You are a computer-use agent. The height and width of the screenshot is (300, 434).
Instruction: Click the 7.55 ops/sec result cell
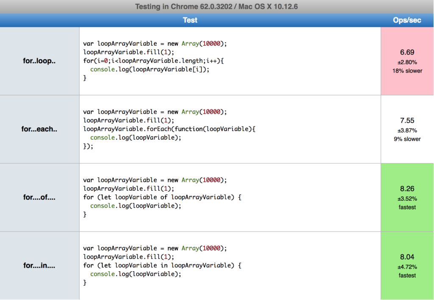click(x=407, y=121)
